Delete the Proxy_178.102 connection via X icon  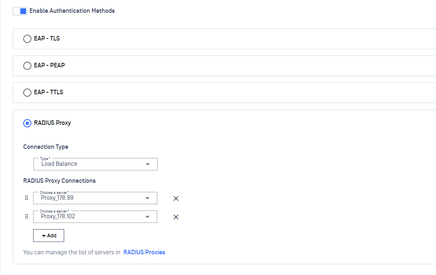pyautogui.click(x=176, y=217)
